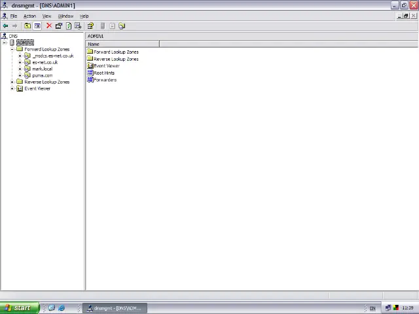Click the greyed Forward arrow toolbar button
The image size is (419, 314).
pyautogui.click(x=14, y=26)
